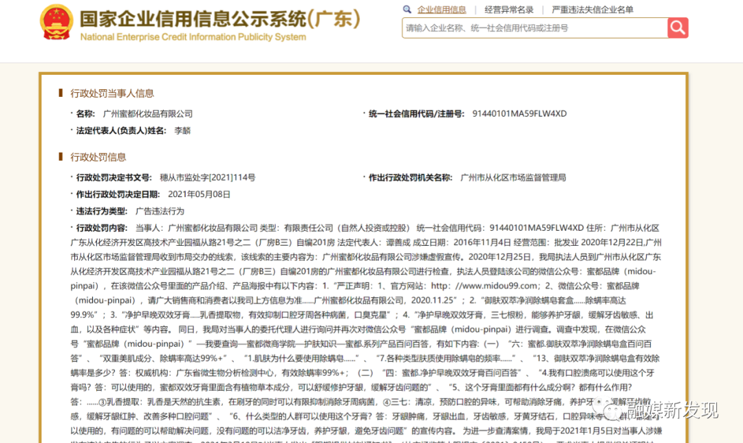The image size is (743, 443).
Task: Focus the enterprise name search field
Action: pyautogui.click(x=535, y=28)
